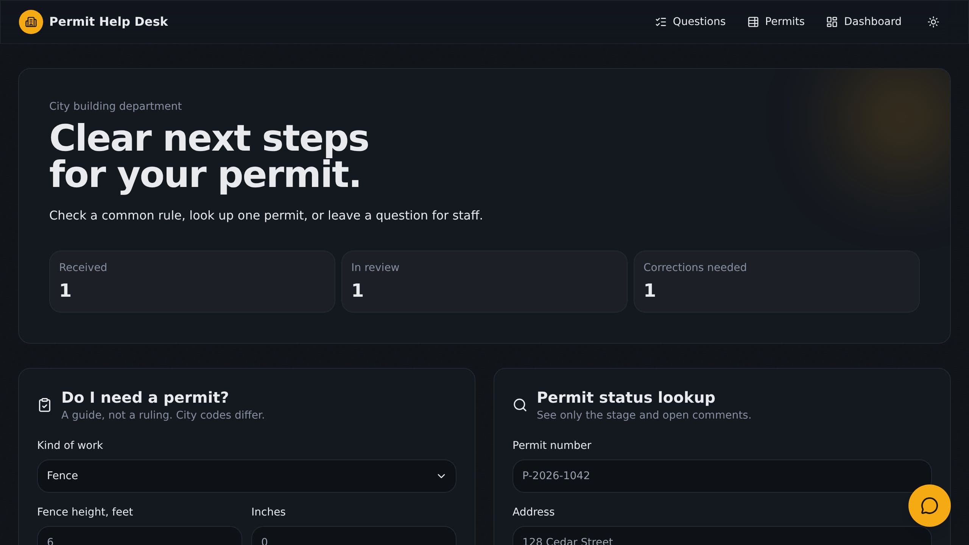Click the orange Permit Help Desk logo
Viewport: 969px width, 545px height.
click(x=31, y=22)
